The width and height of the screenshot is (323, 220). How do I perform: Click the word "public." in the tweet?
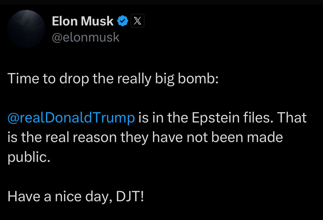click(x=29, y=157)
